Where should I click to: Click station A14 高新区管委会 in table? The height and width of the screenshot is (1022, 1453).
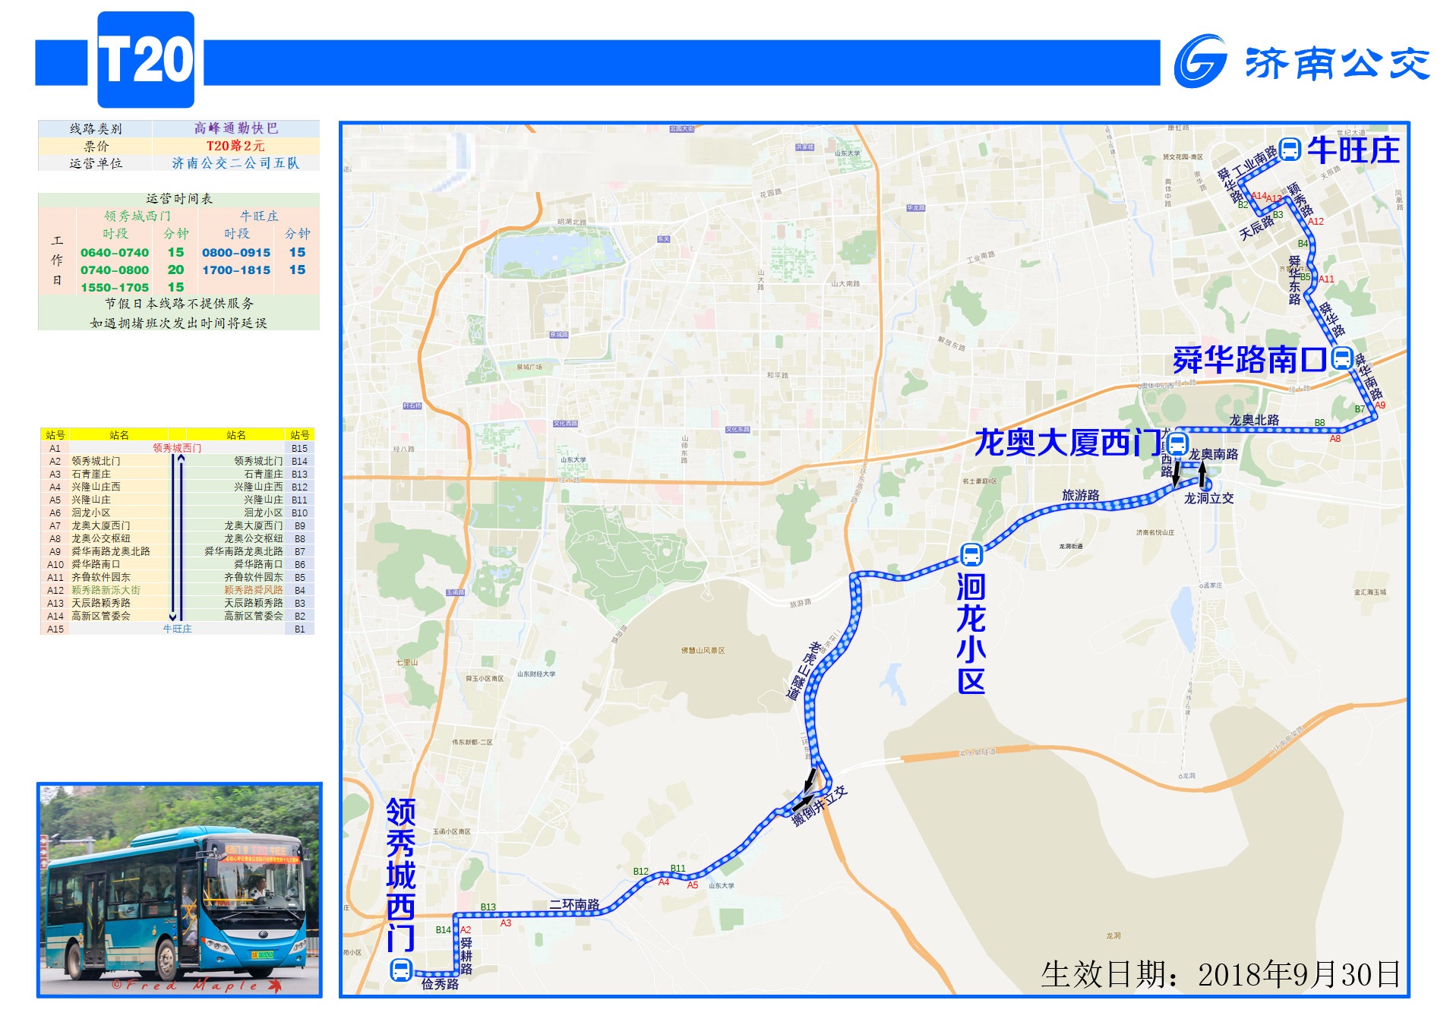[101, 616]
